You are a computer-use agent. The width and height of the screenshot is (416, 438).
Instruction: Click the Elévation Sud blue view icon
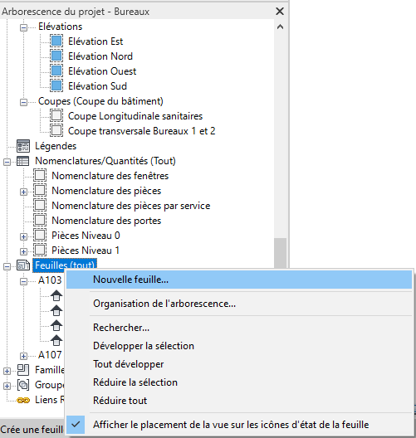[x=56, y=85]
